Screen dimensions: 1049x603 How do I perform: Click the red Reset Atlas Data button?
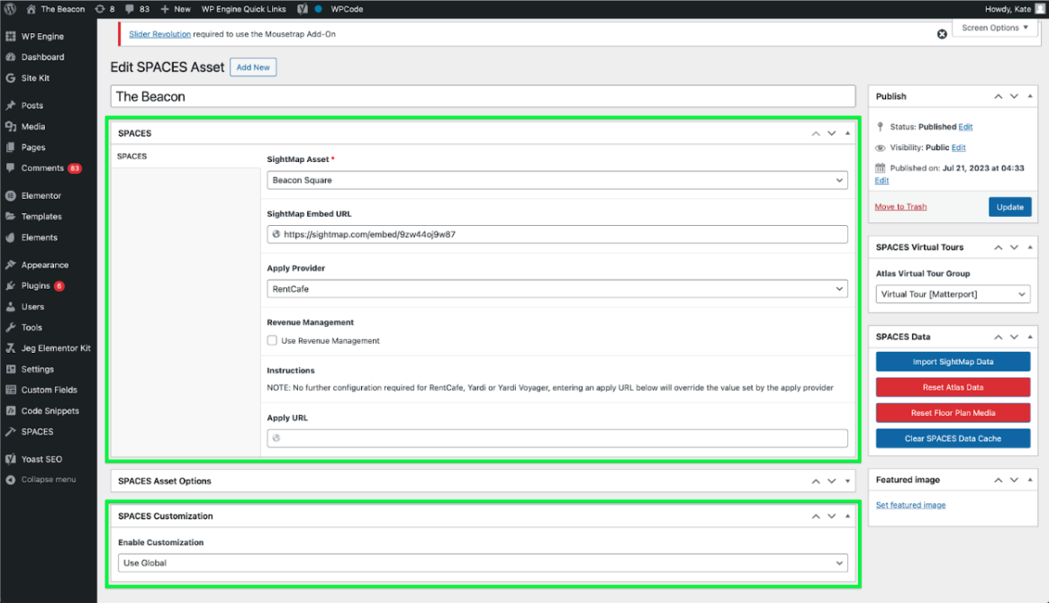(x=953, y=387)
